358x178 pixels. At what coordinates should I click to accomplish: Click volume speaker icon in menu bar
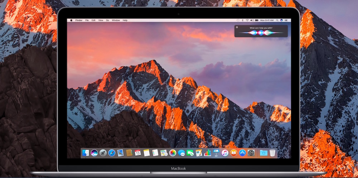pyautogui.click(x=252, y=20)
